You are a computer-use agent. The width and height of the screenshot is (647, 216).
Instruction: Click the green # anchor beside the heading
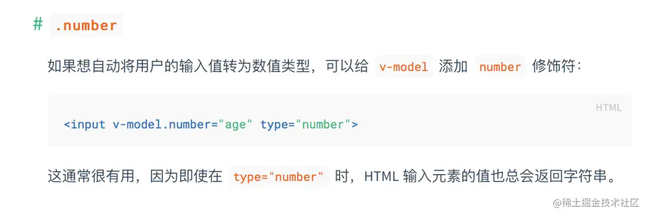click(38, 25)
